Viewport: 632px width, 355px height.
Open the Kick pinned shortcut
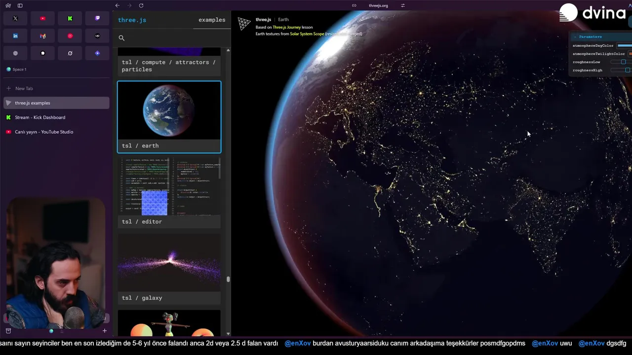pos(70,18)
